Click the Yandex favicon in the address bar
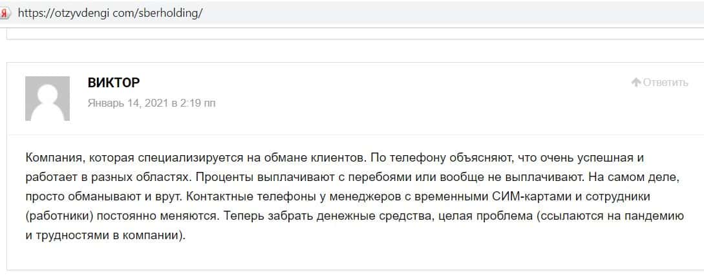This screenshot has width=704, height=276. [5, 12]
